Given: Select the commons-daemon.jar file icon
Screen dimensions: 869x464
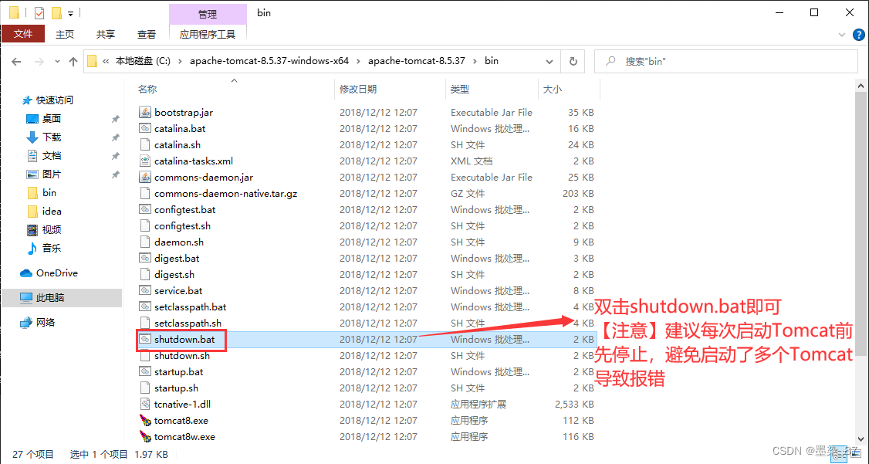Looking at the screenshot, I should [144, 177].
